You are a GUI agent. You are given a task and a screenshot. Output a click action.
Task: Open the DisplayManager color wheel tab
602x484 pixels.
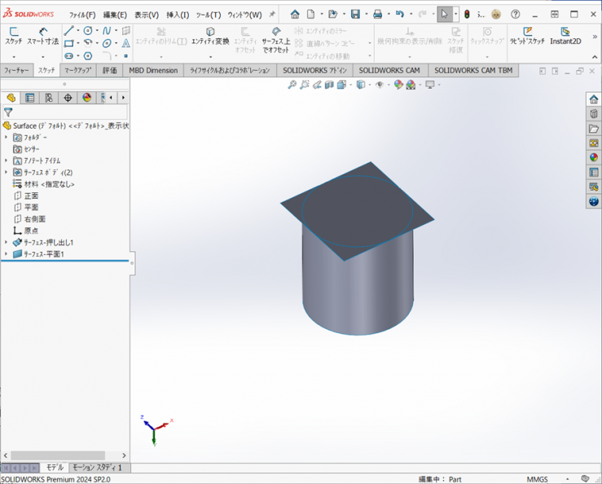87,98
